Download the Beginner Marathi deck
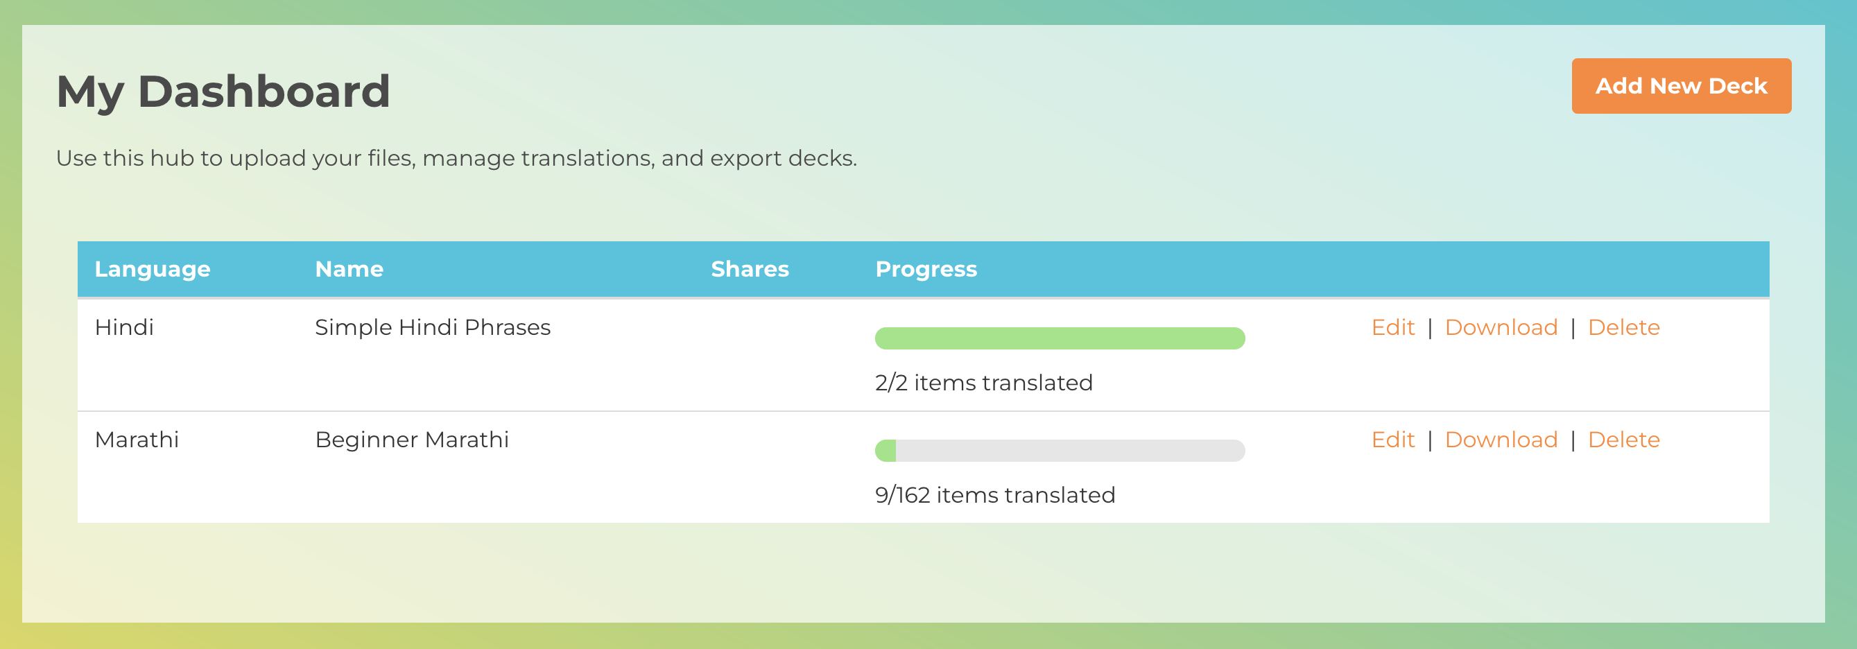 coord(1501,440)
